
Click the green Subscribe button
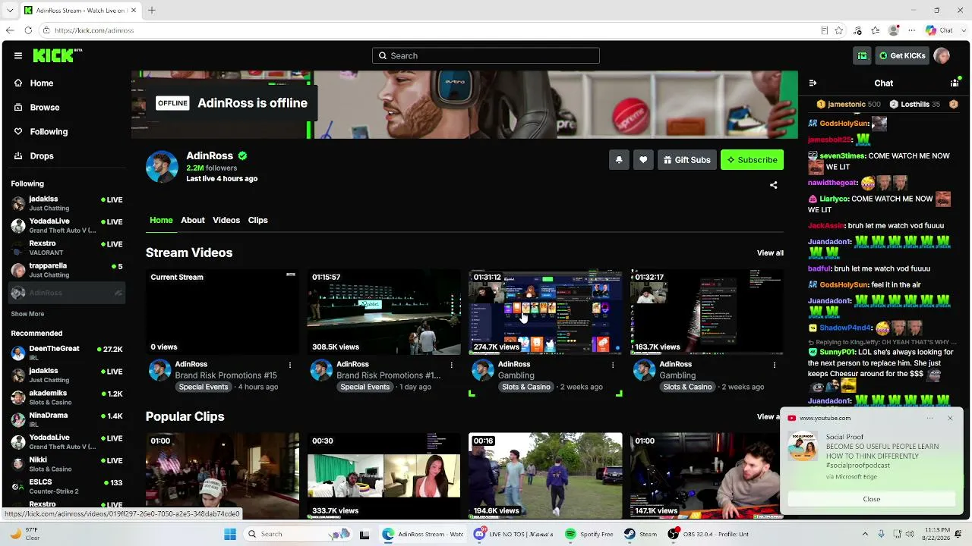pyautogui.click(x=752, y=160)
